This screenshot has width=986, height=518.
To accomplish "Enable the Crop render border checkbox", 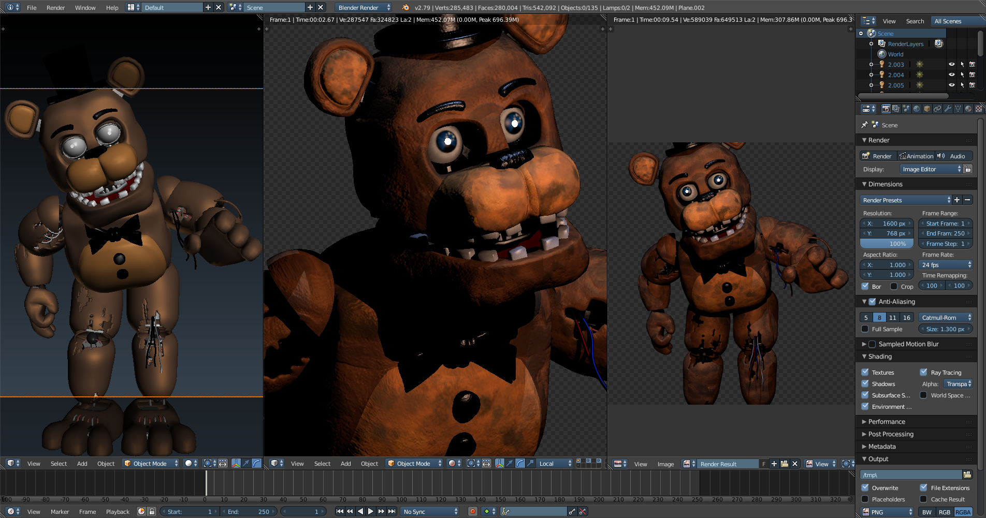I will pyautogui.click(x=894, y=286).
